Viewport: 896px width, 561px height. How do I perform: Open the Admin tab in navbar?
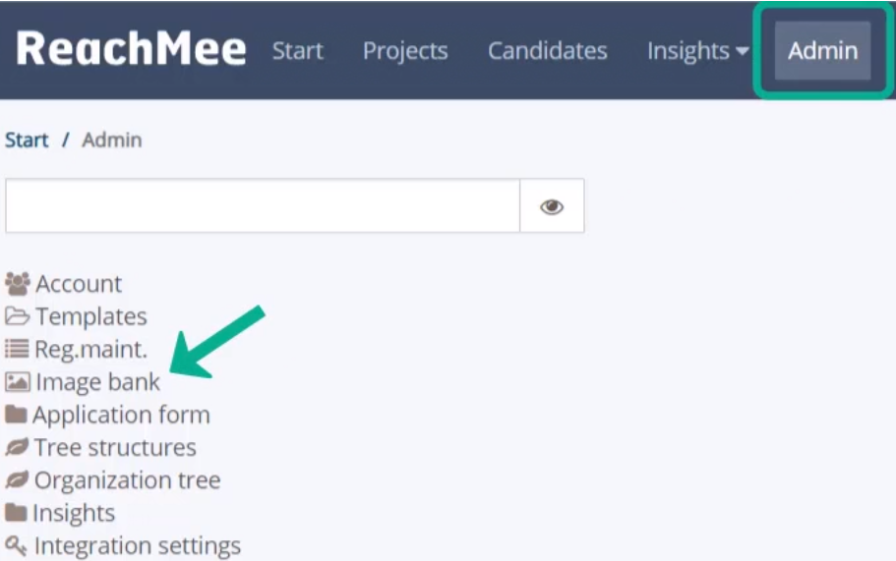(823, 51)
